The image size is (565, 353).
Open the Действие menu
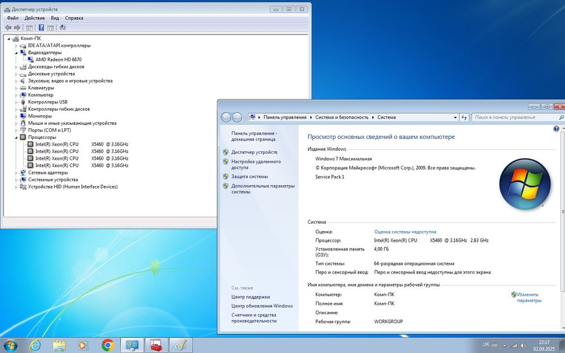coord(34,18)
